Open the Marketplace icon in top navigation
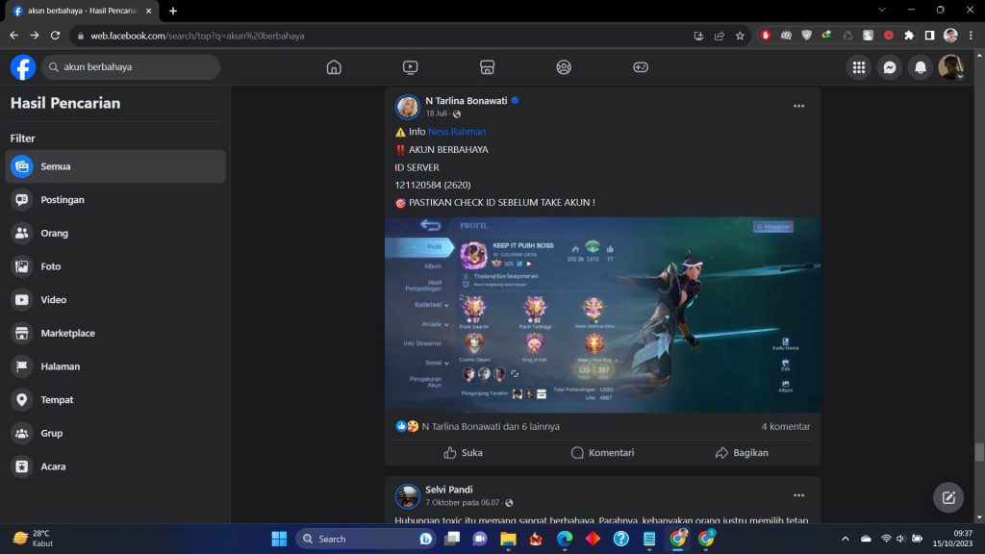985x554 pixels. coord(487,67)
